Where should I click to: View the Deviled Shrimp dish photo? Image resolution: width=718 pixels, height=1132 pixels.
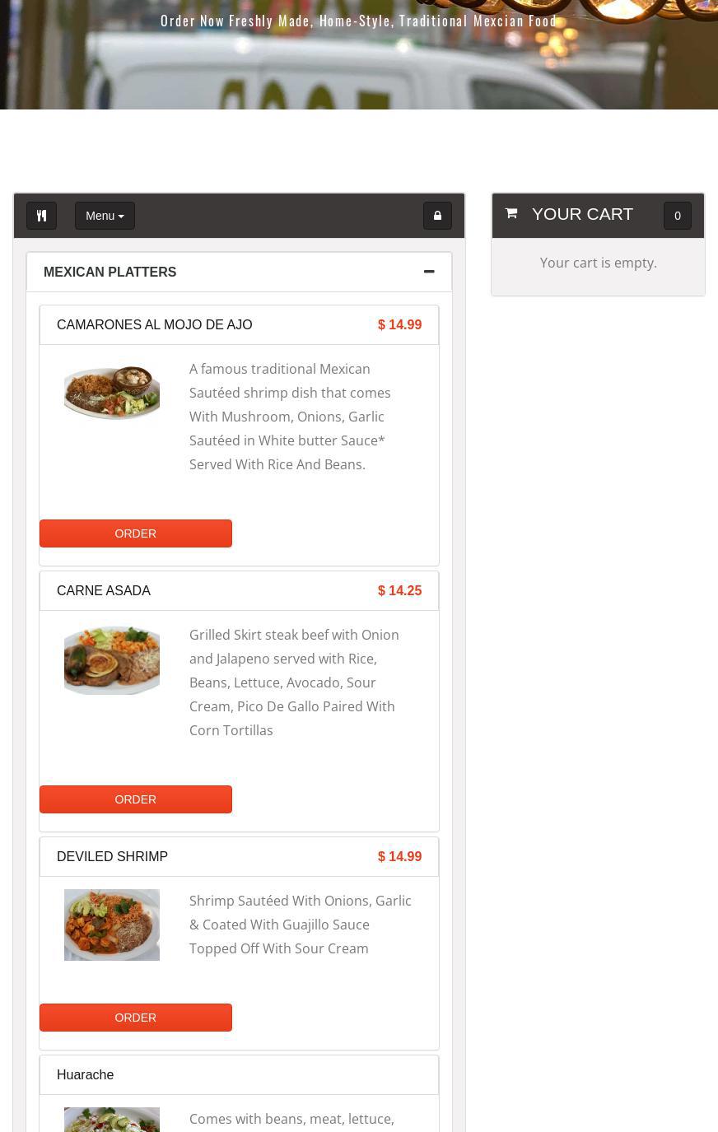point(112,925)
